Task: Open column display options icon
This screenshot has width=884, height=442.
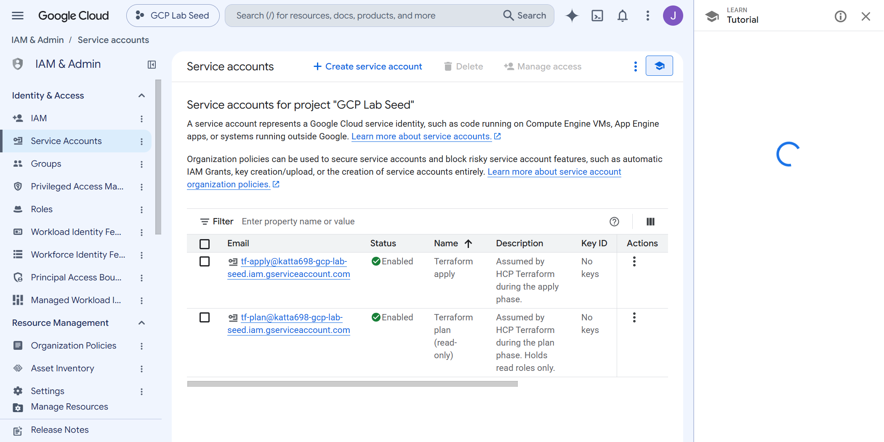Action: pyautogui.click(x=650, y=221)
